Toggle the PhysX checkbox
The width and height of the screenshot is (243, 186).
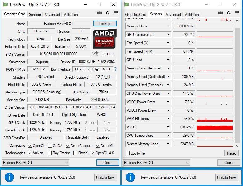(x=75, y=153)
